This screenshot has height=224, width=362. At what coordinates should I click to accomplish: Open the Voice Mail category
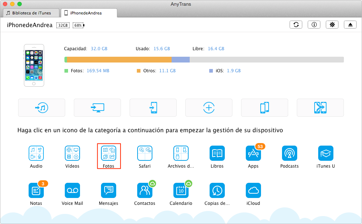tap(72, 190)
